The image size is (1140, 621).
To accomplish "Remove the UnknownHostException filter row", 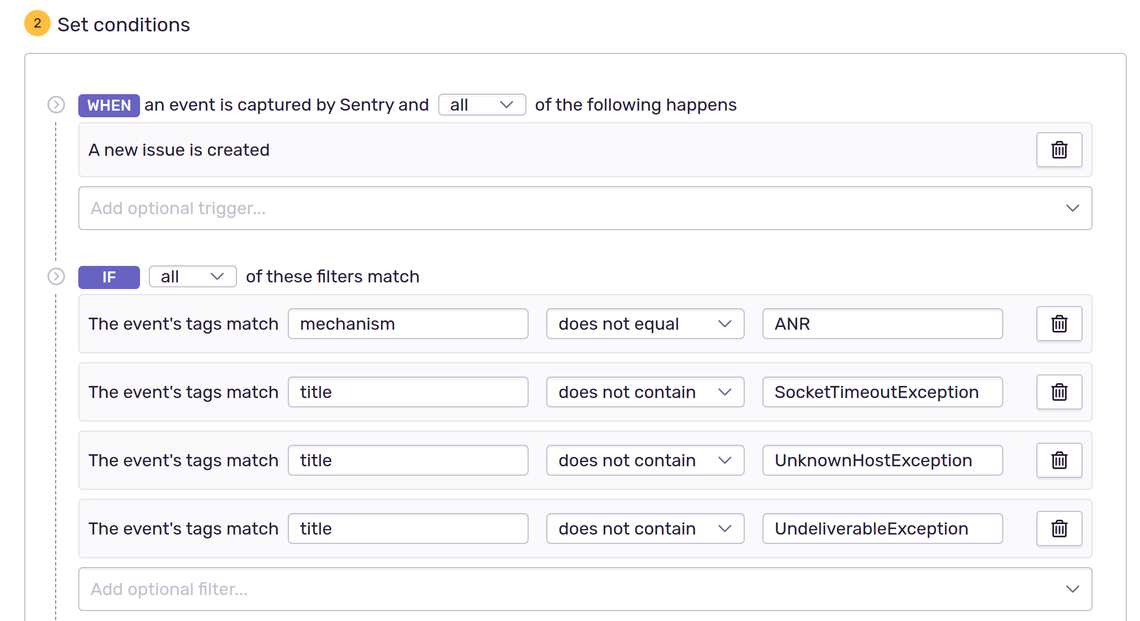I will click(x=1059, y=460).
